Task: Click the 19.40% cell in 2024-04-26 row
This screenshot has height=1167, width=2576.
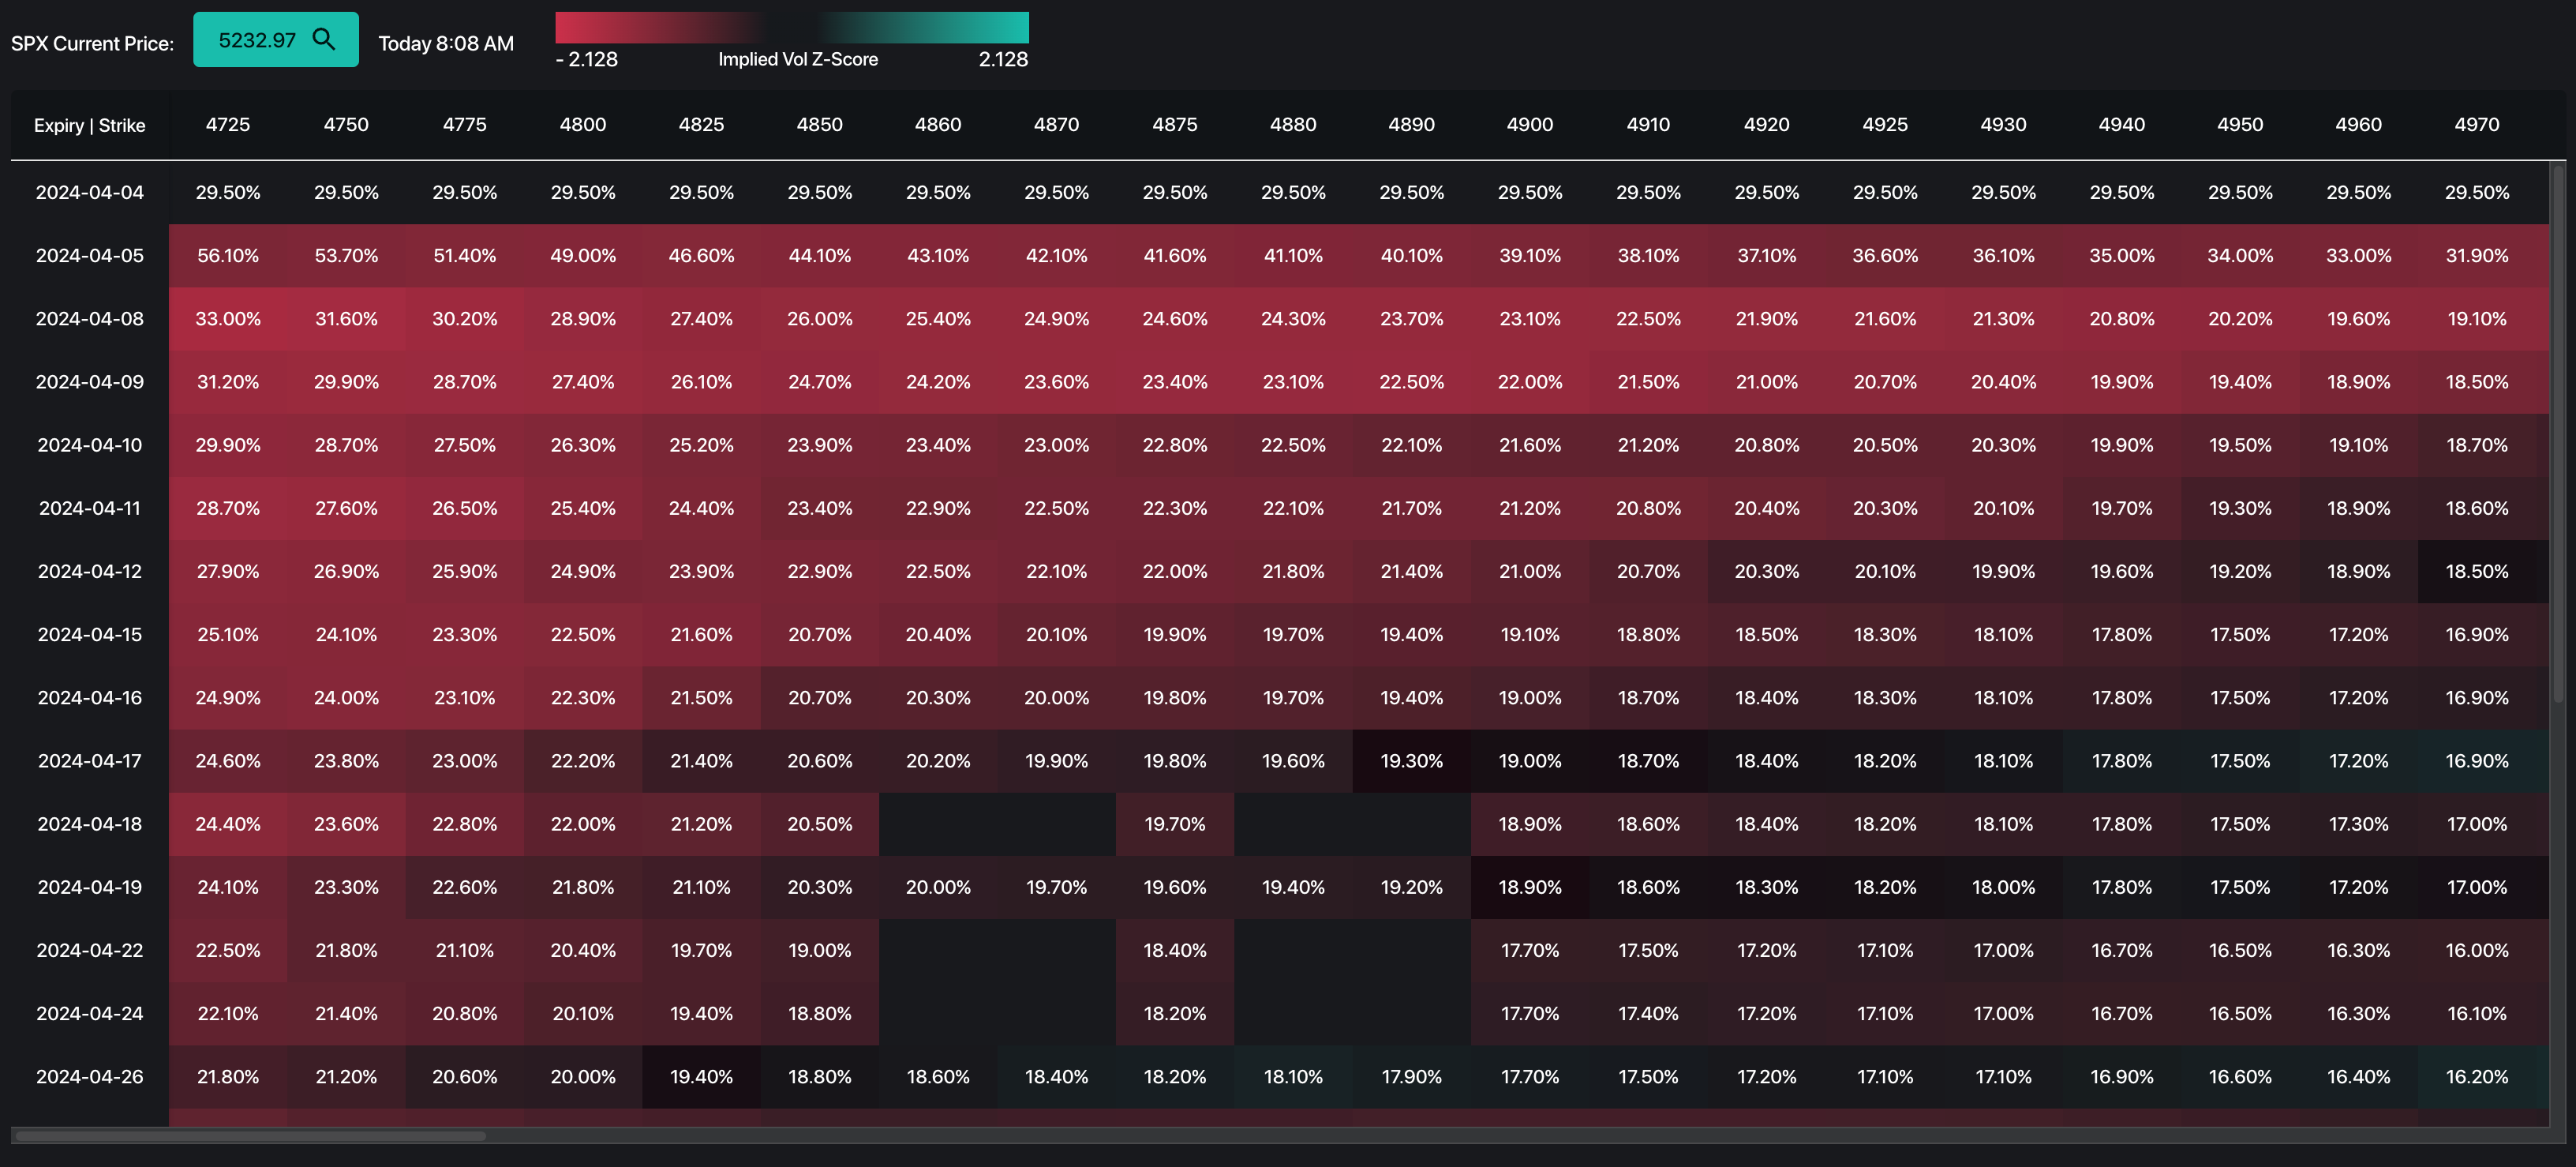Action: pyautogui.click(x=701, y=1077)
